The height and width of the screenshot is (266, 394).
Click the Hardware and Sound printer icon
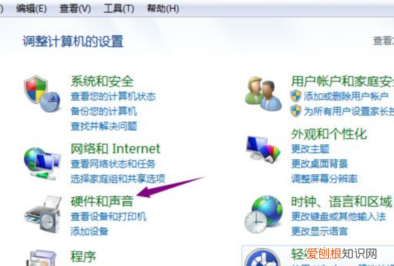click(x=43, y=215)
